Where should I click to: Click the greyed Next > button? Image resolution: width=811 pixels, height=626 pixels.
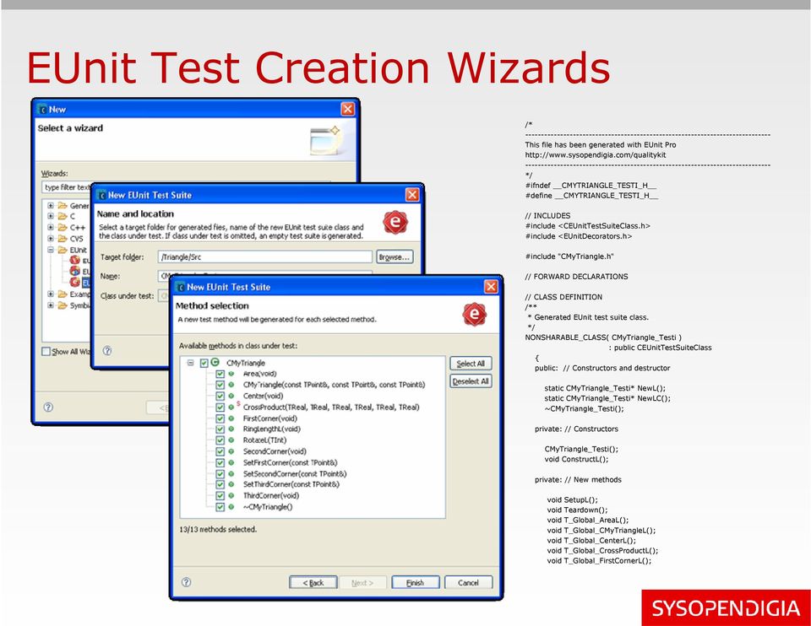point(362,583)
